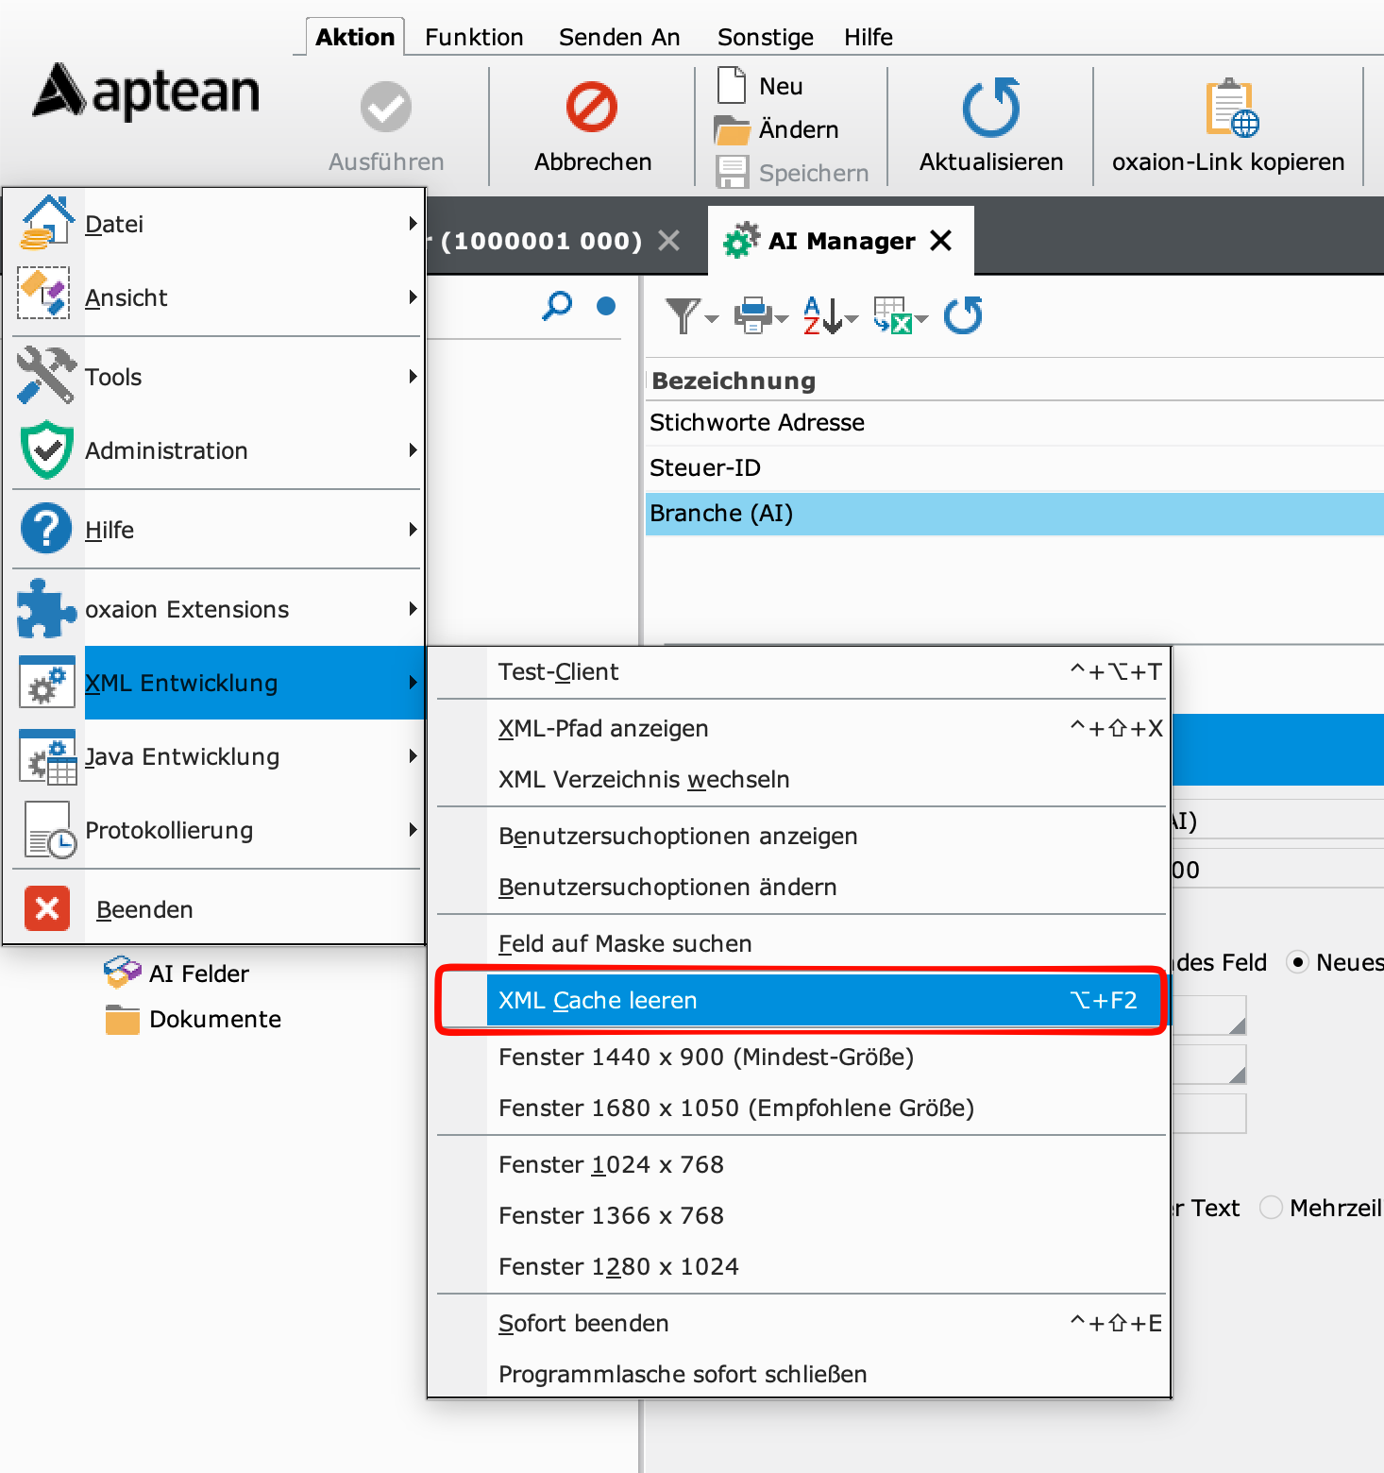The height and width of the screenshot is (1473, 1384).
Task: Open the A-Z sort dropdown
Action: pyautogui.click(x=852, y=318)
